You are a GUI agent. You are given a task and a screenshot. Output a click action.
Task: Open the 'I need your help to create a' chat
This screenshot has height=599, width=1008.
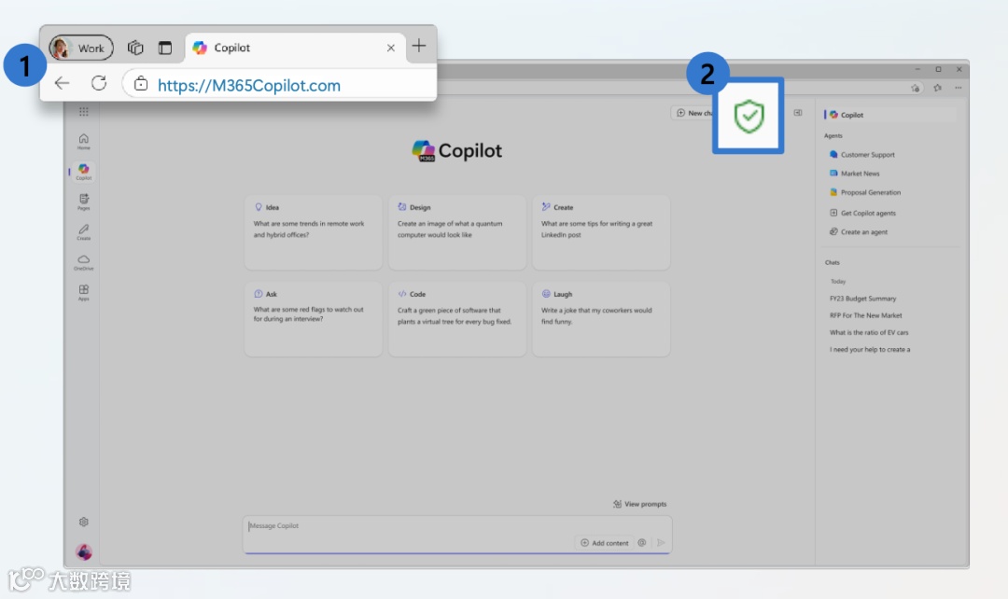click(870, 350)
